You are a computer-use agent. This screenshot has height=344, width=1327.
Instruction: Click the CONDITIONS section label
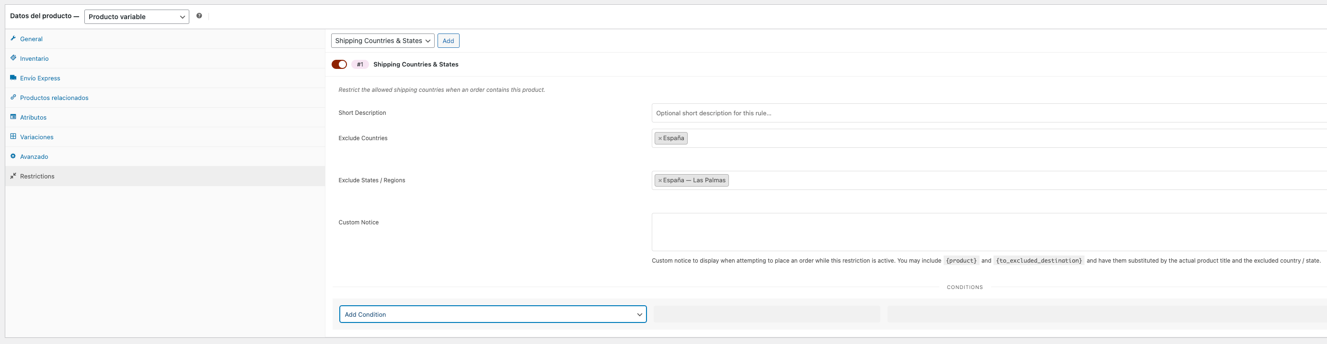coord(965,288)
